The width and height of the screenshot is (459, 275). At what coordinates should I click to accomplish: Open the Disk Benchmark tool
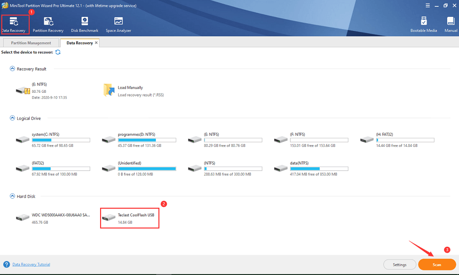pyautogui.click(x=85, y=25)
